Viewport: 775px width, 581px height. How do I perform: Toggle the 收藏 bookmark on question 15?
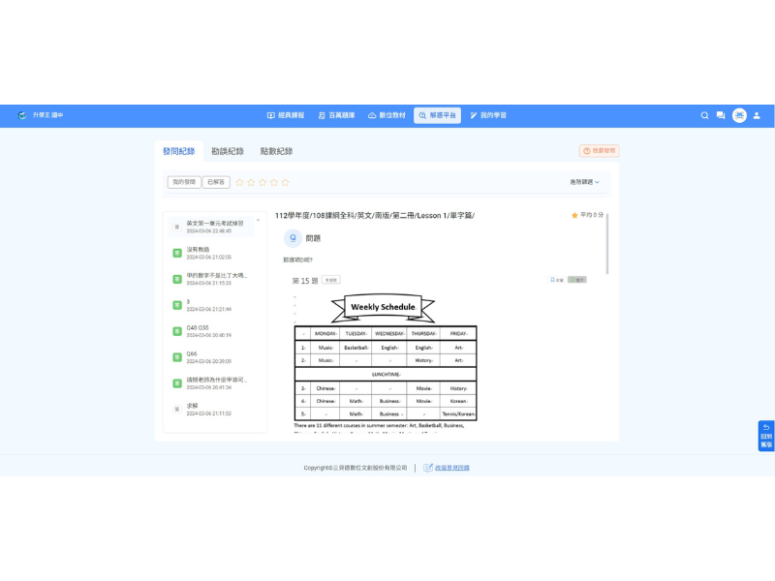556,279
